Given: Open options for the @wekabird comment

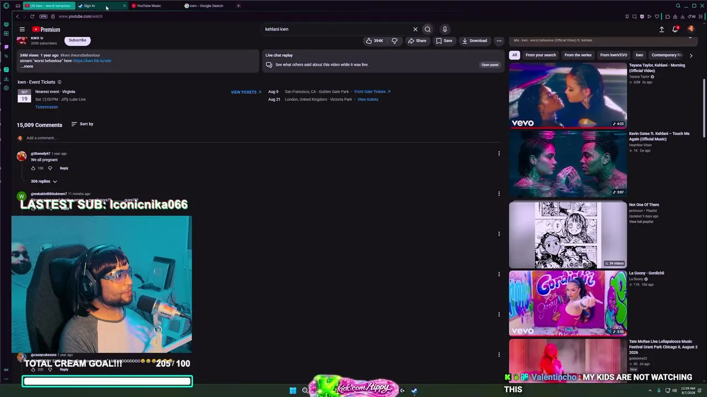Looking at the screenshot, I should click(x=499, y=194).
